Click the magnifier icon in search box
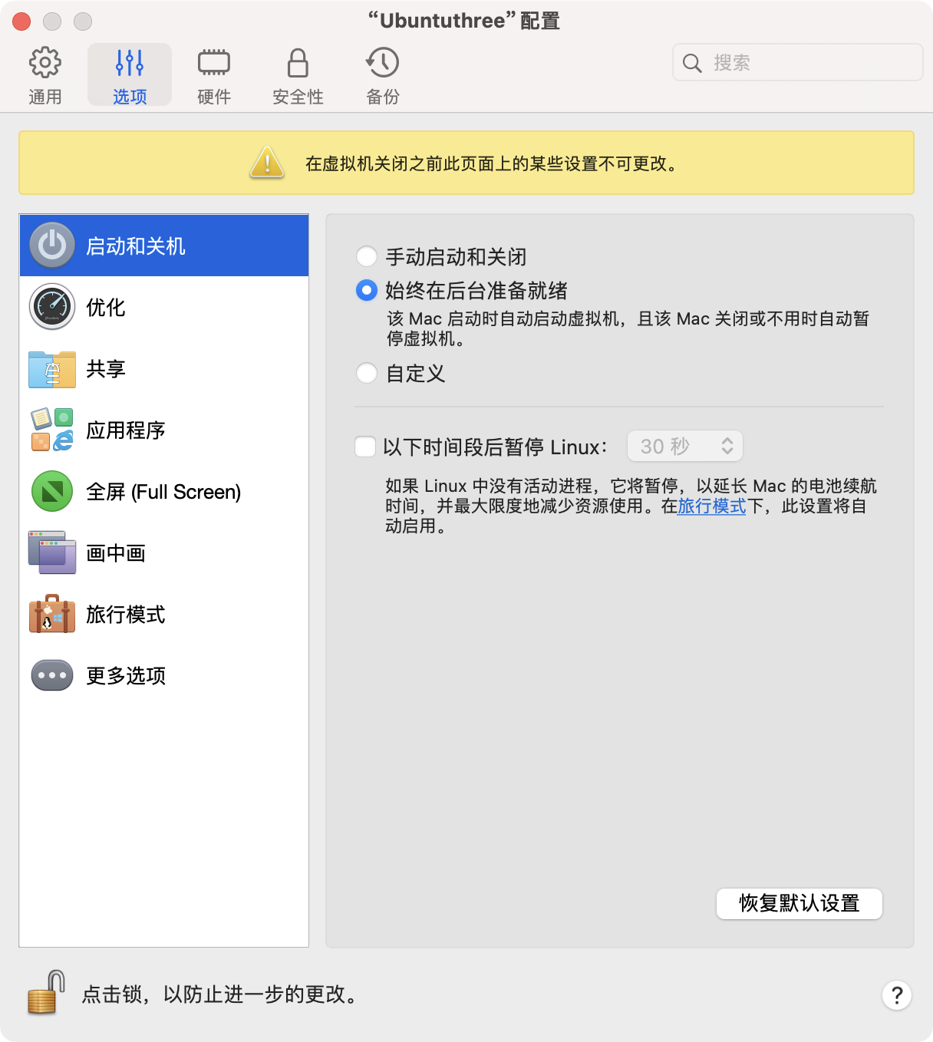 [692, 63]
